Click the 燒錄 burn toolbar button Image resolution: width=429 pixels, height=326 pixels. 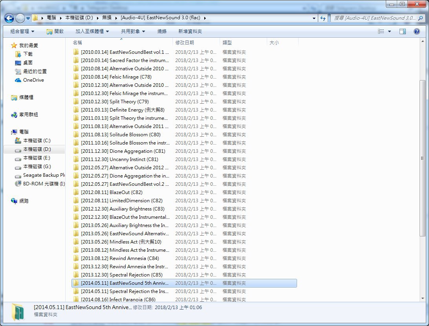[x=162, y=31]
